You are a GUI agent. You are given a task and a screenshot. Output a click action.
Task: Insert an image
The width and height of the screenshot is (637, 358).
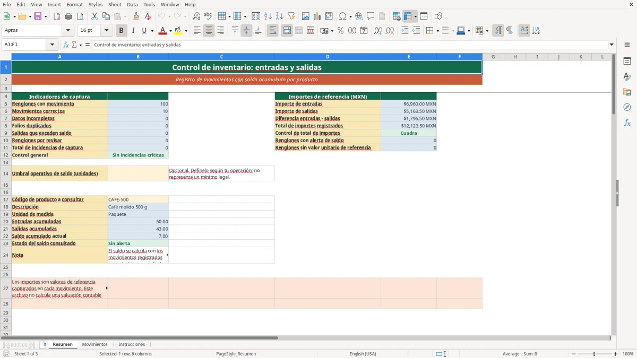point(306,16)
